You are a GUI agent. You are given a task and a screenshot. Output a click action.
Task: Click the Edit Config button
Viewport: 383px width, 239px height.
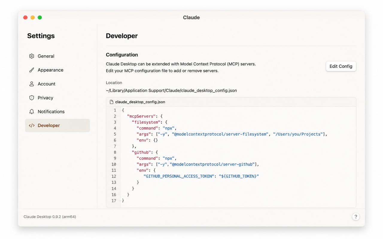(341, 66)
